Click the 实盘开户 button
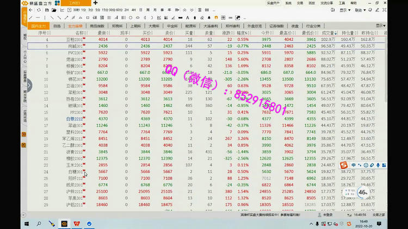Viewport: 408px width, 229px height. (274, 3)
